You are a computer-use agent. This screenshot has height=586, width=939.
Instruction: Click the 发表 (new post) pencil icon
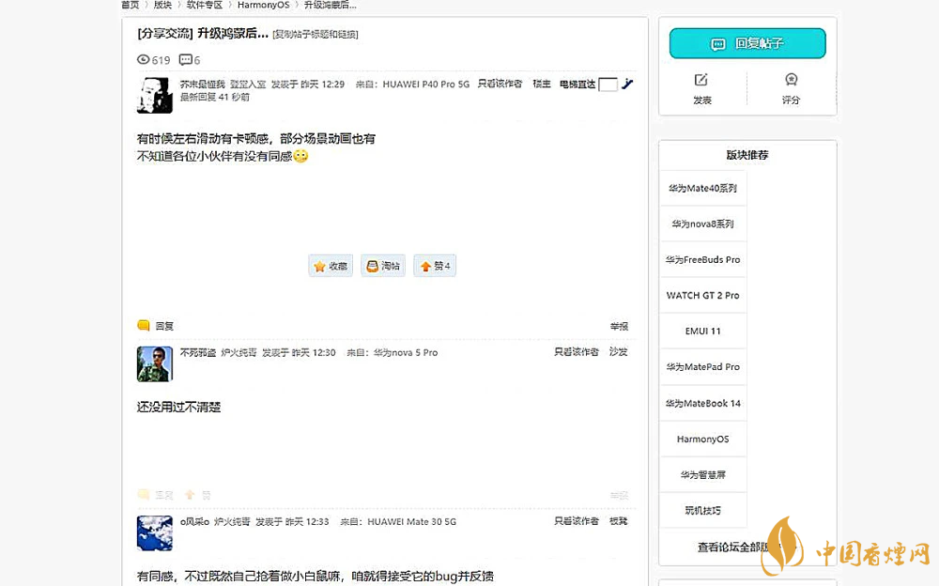click(x=701, y=80)
